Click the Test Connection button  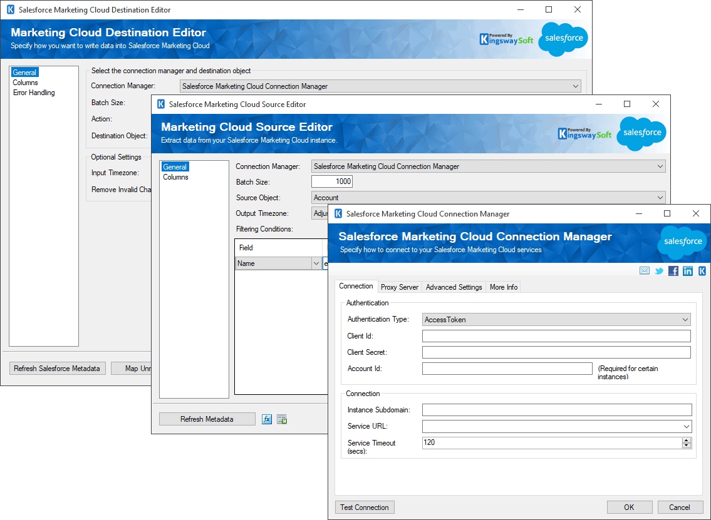(365, 507)
